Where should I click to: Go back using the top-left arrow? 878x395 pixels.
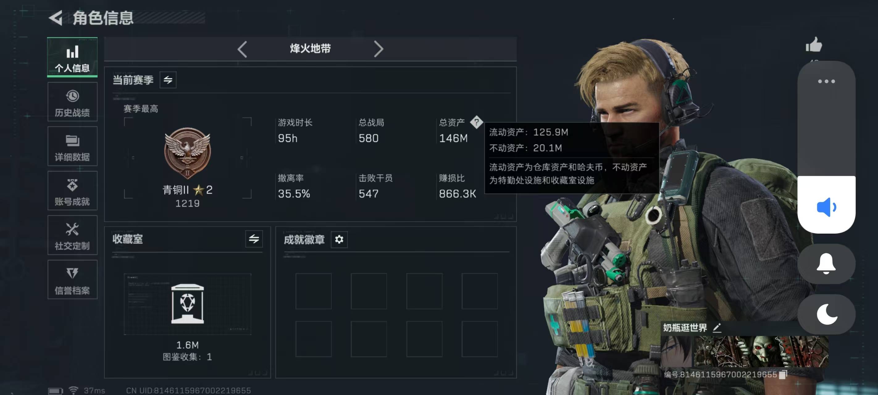[x=56, y=18]
